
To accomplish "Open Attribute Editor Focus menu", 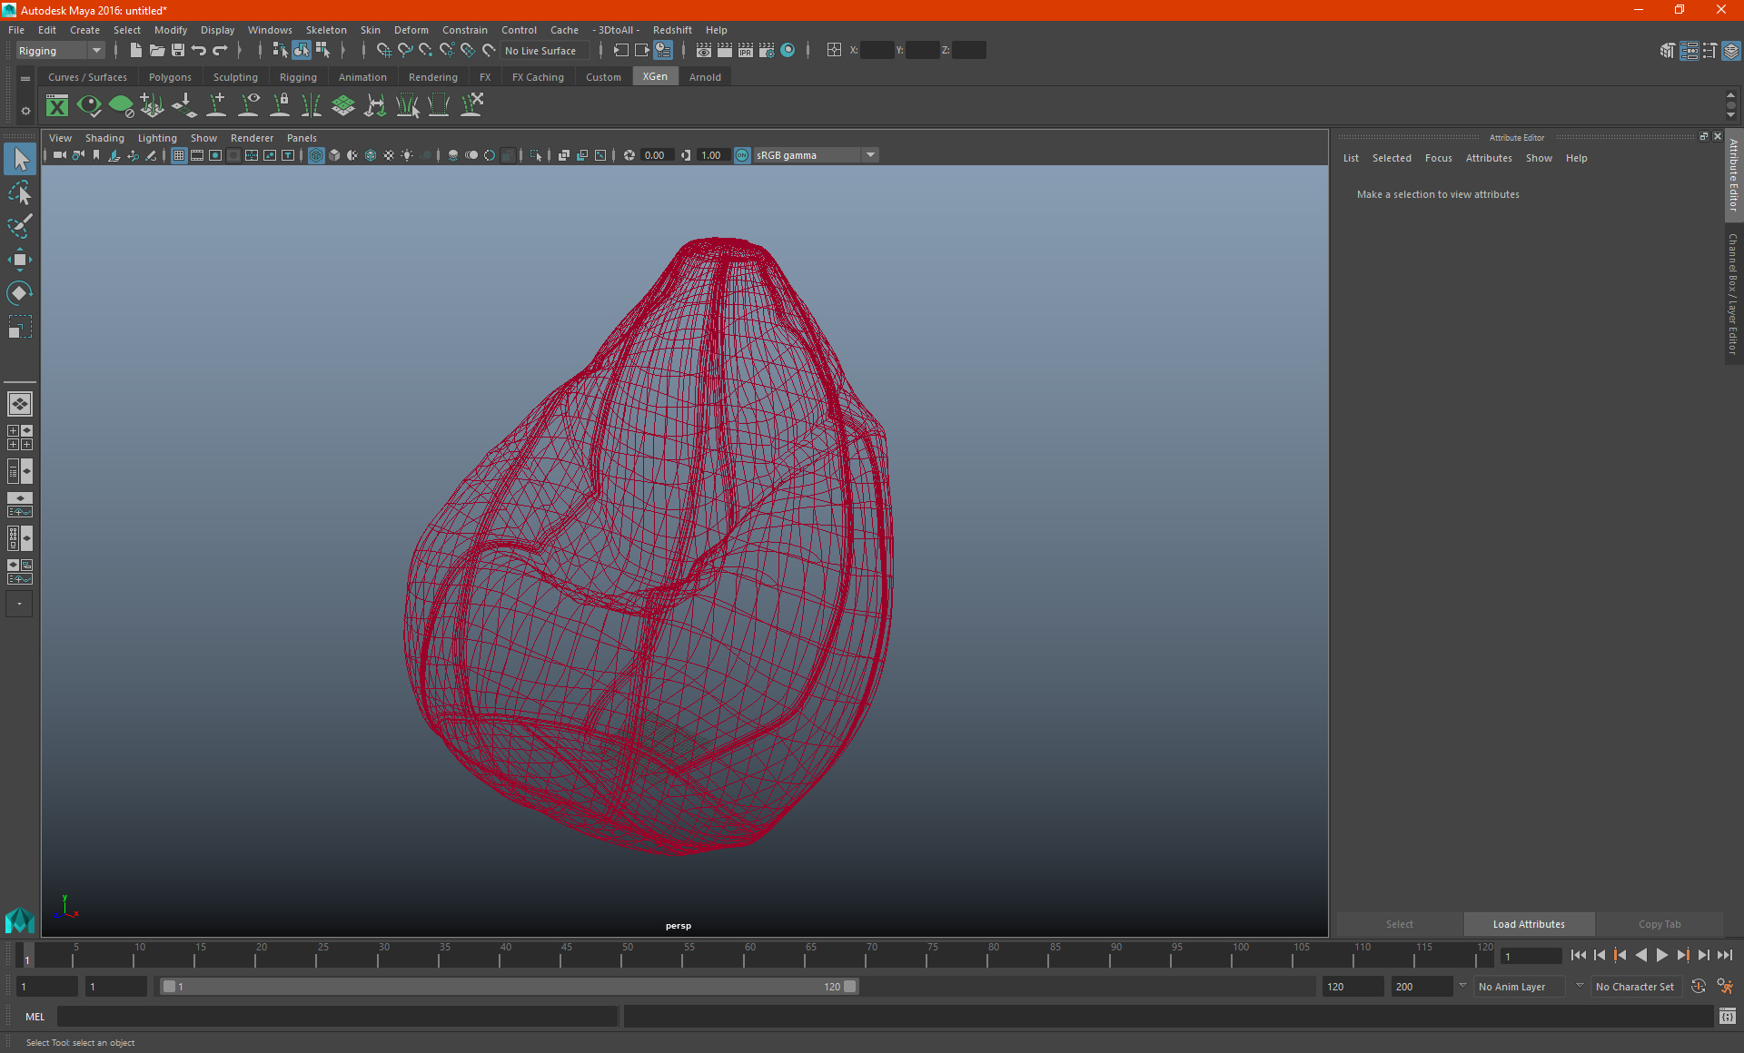I will point(1438,158).
